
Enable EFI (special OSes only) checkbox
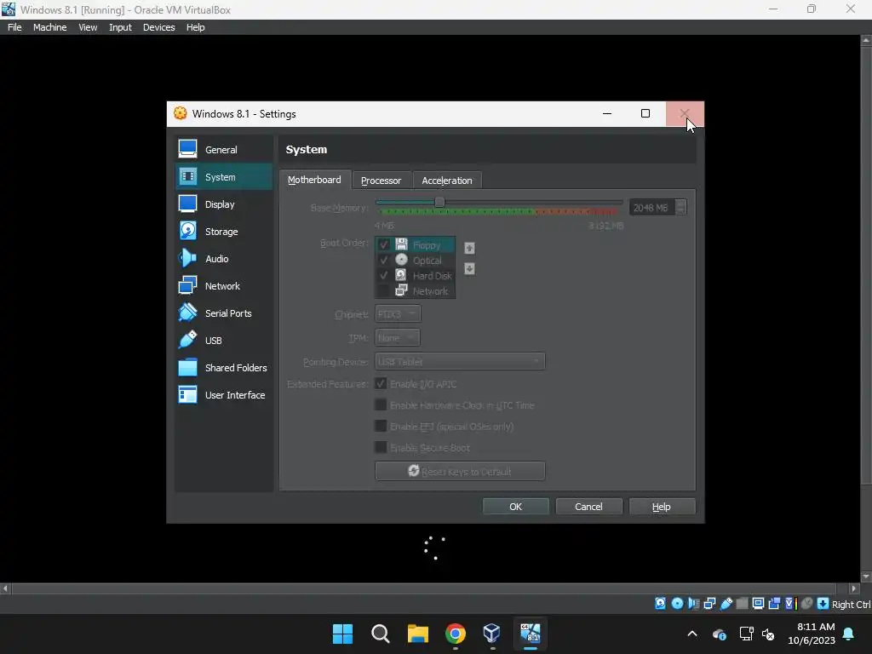point(381,426)
